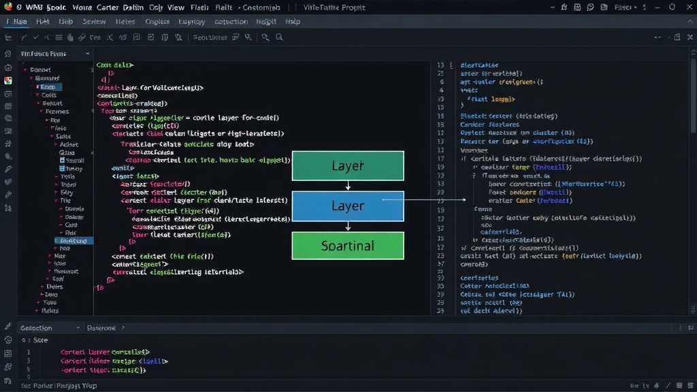Close the editor pane with the X icon
697x392 pixels.
690,37
